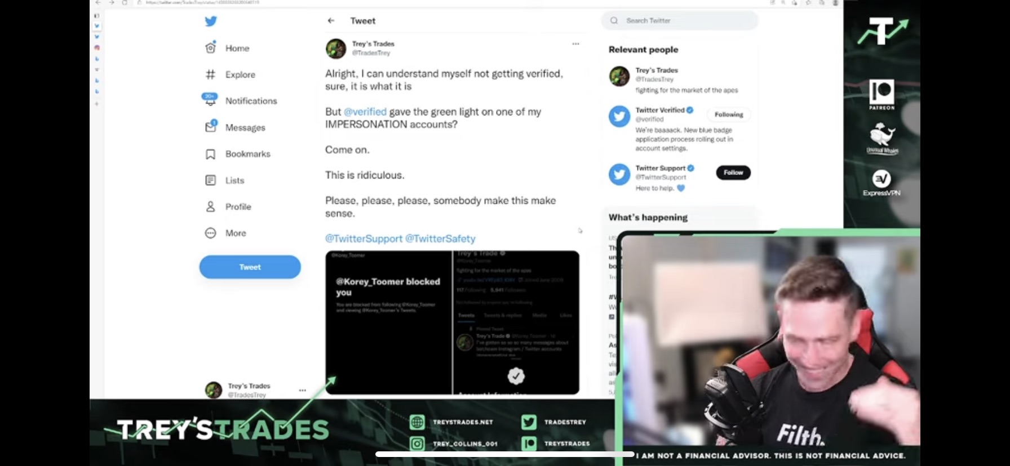Open the Home icon in sidebar
1010x466 pixels.
click(x=210, y=48)
